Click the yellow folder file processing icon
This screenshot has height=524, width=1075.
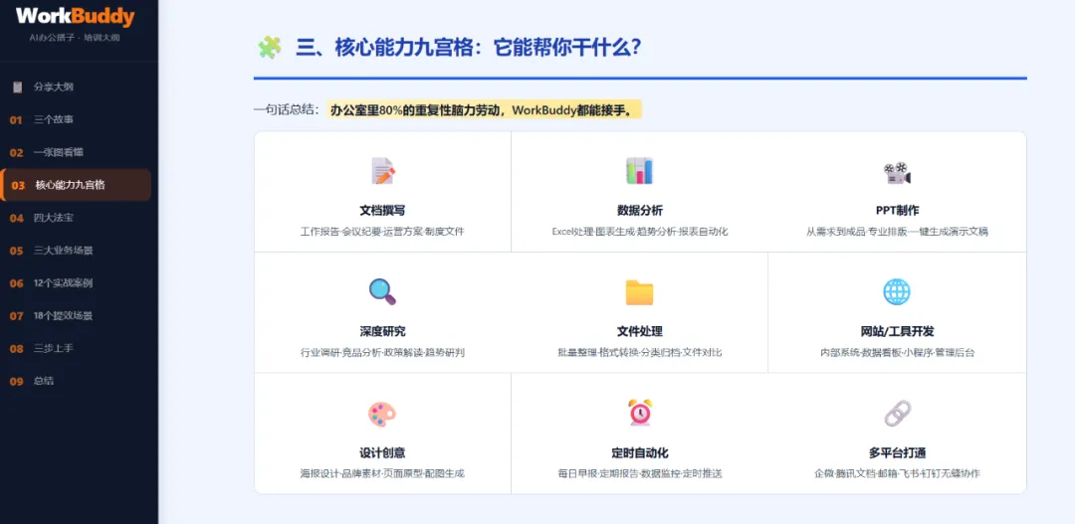[640, 292]
